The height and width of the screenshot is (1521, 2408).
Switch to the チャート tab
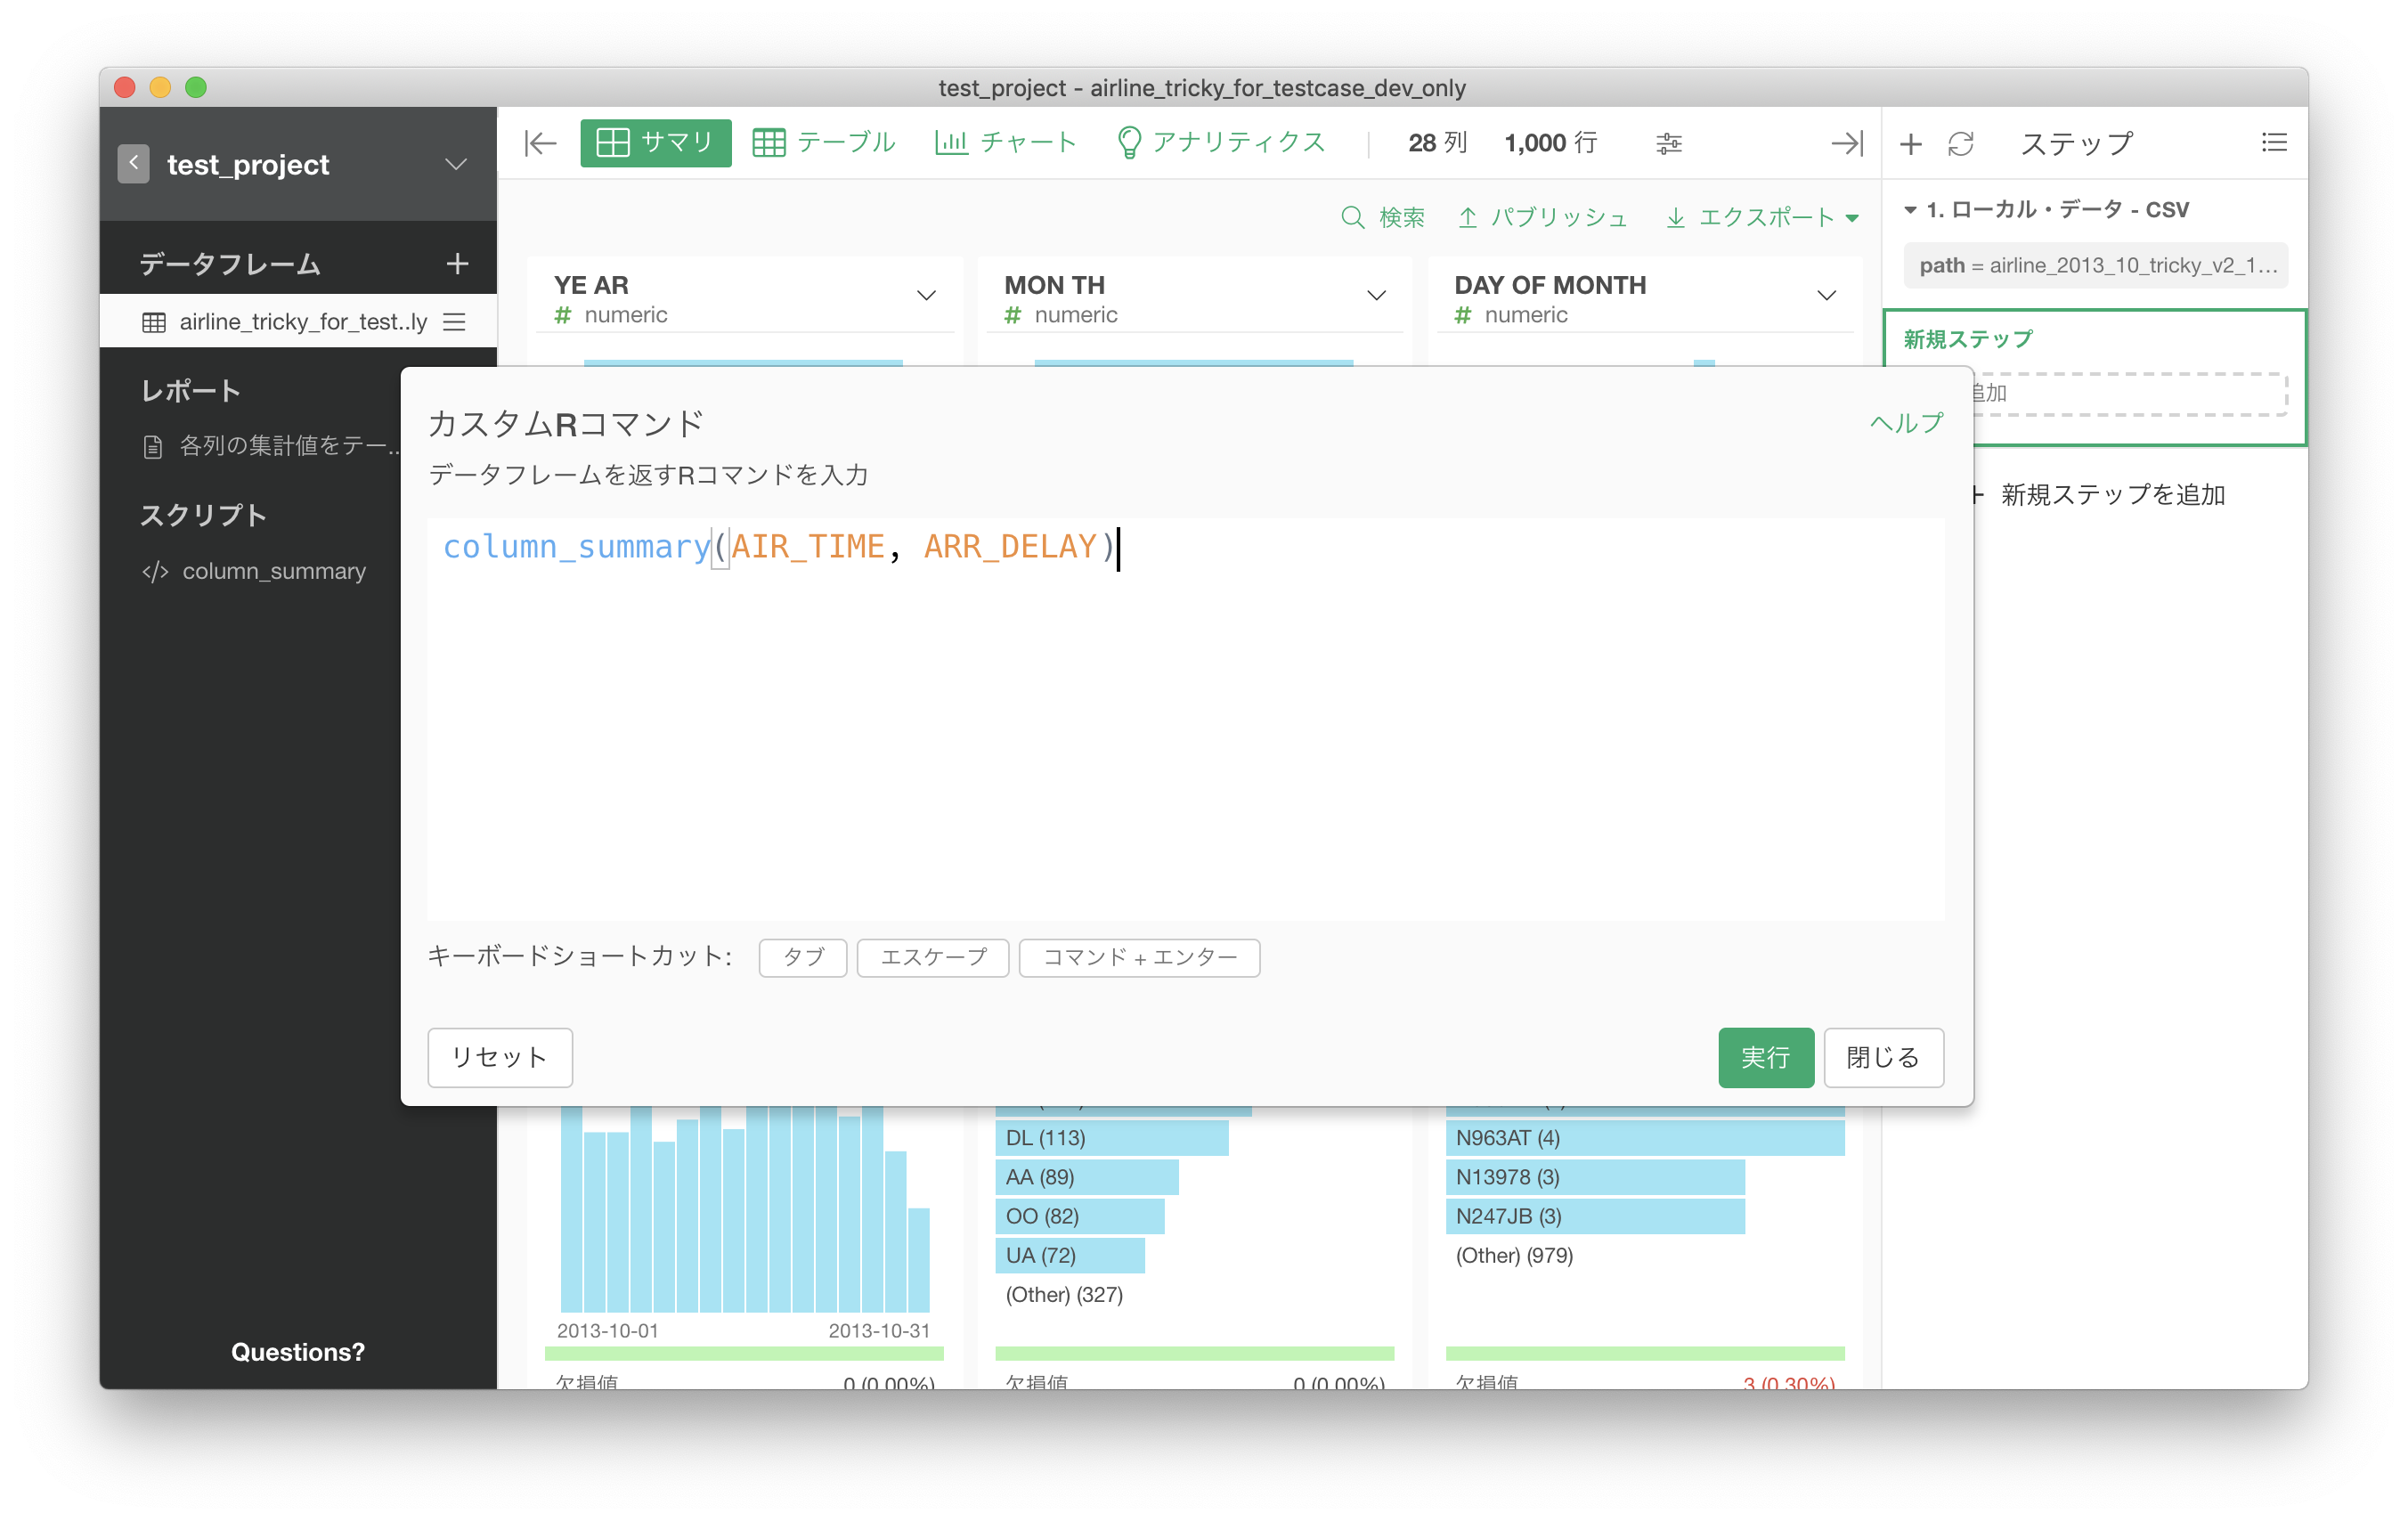(x=1006, y=143)
